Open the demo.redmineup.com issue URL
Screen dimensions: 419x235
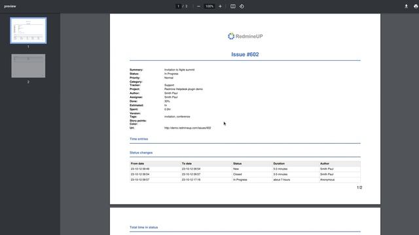click(188, 128)
